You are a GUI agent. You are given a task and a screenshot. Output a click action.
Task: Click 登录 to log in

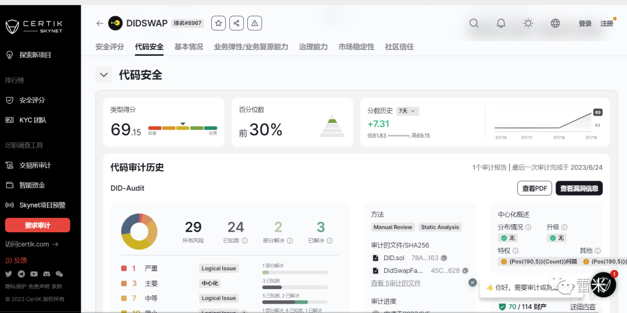[585, 24]
